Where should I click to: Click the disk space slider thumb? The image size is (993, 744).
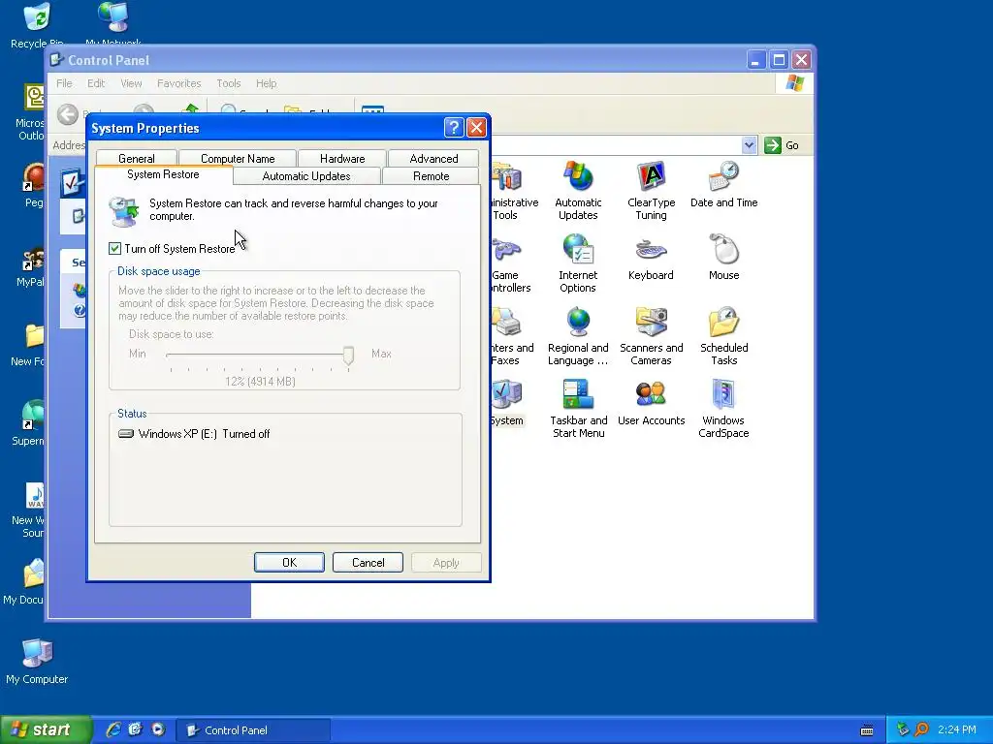click(x=348, y=356)
